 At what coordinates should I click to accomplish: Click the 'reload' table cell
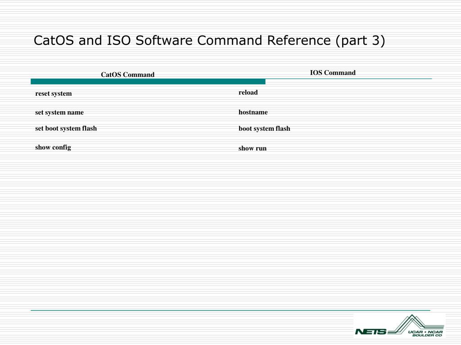coord(248,93)
